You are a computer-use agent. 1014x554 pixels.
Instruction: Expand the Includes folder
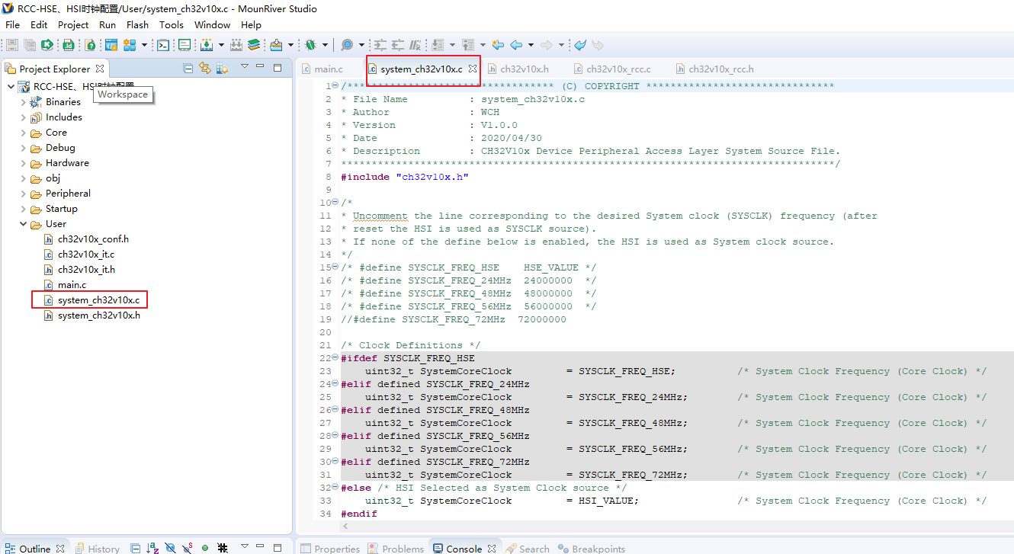23,117
